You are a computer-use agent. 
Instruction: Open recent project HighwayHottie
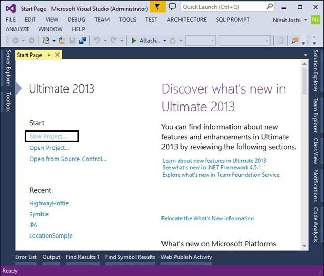[49, 203]
